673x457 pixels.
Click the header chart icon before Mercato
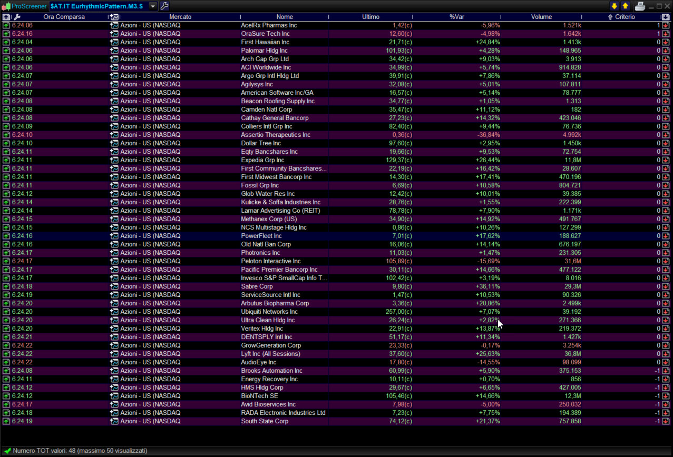114,17
